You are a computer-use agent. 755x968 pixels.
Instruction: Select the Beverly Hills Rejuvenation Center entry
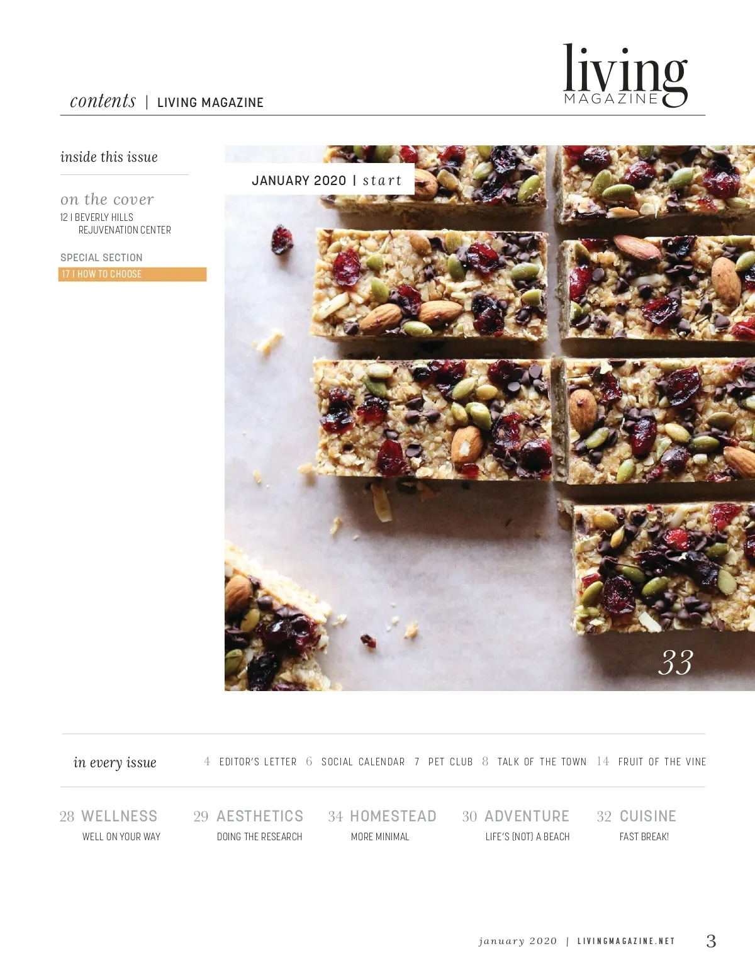[x=116, y=223]
